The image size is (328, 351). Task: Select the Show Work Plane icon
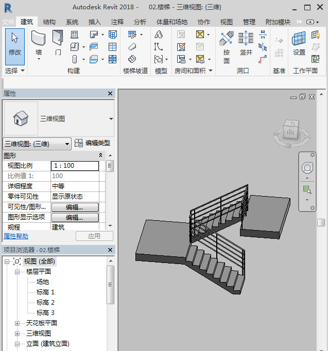coord(316,34)
